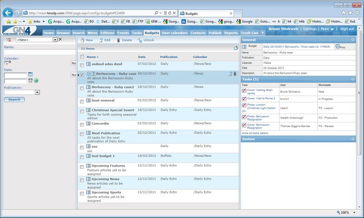Uncheck the Berluscony - Ruby case checkbox
364x218 pixels.
(x=82, y=75)
